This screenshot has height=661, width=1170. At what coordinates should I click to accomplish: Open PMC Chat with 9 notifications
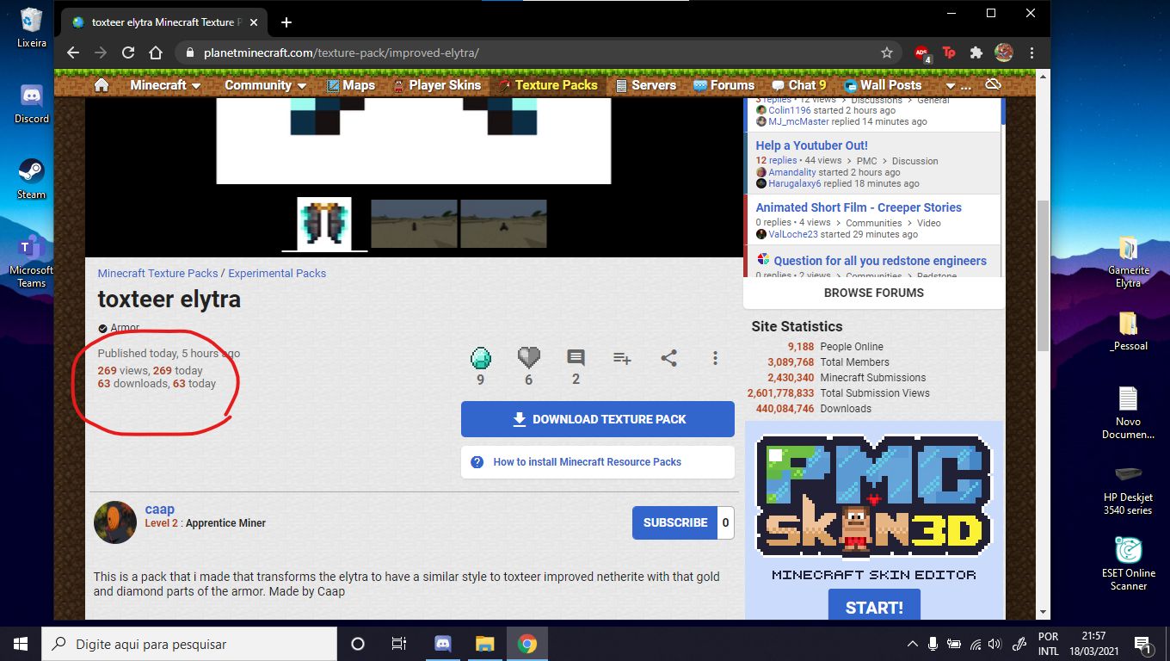point(798,85)
